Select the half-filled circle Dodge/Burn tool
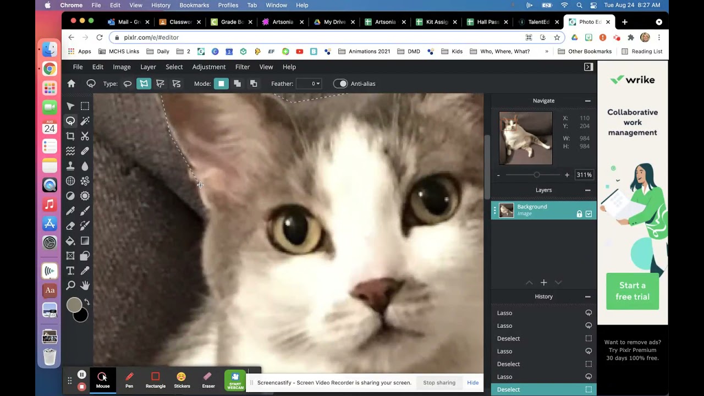Viewport: 704px width, 396px height. [70, 196]
